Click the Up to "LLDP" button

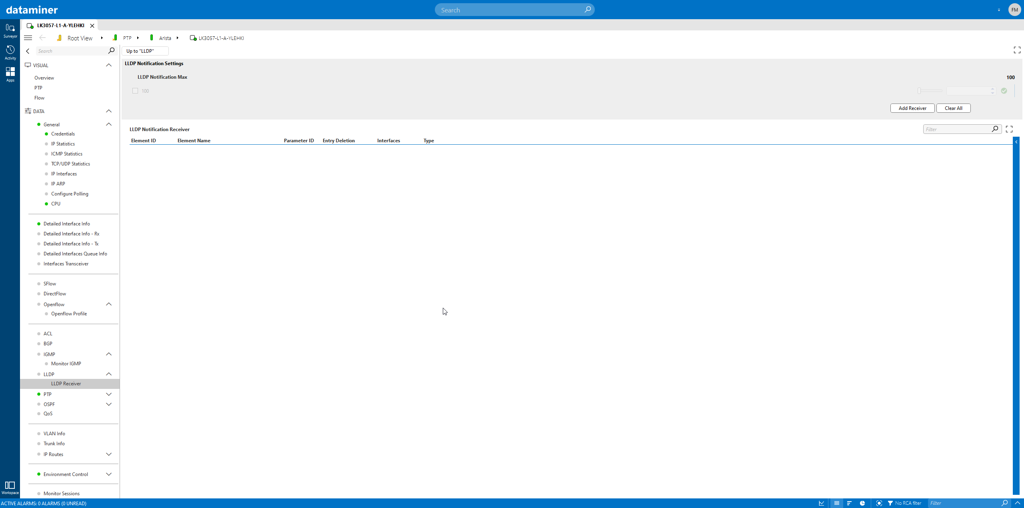[145, 51]
